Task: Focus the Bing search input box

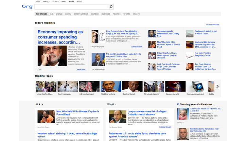Action: [71, 7]
